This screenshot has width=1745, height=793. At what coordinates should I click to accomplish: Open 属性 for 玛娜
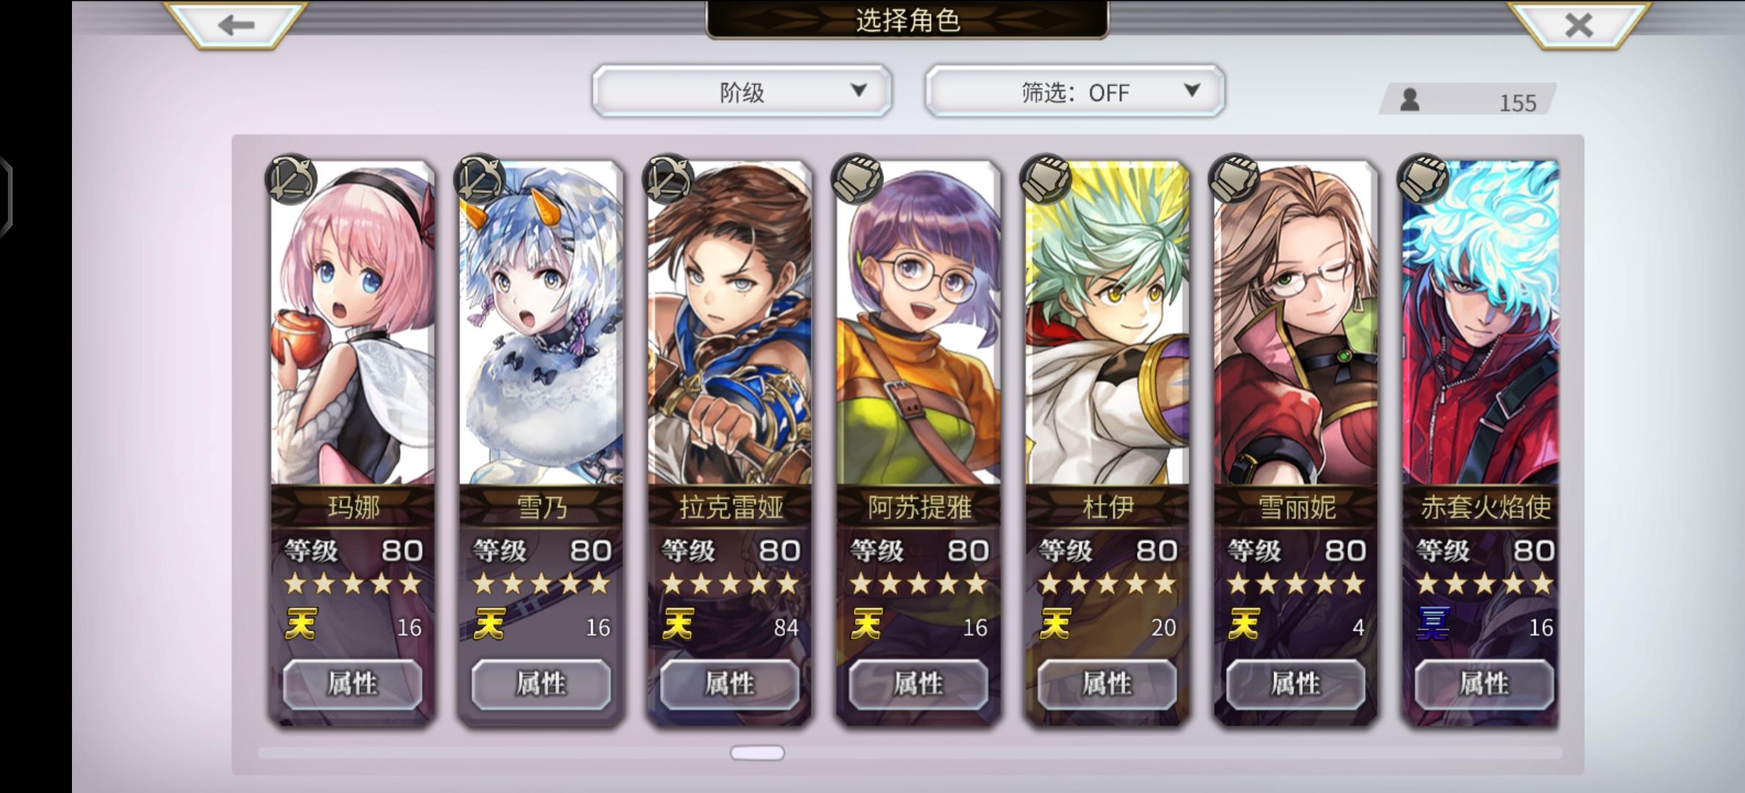pyautogui.click(x=353, y=684)
